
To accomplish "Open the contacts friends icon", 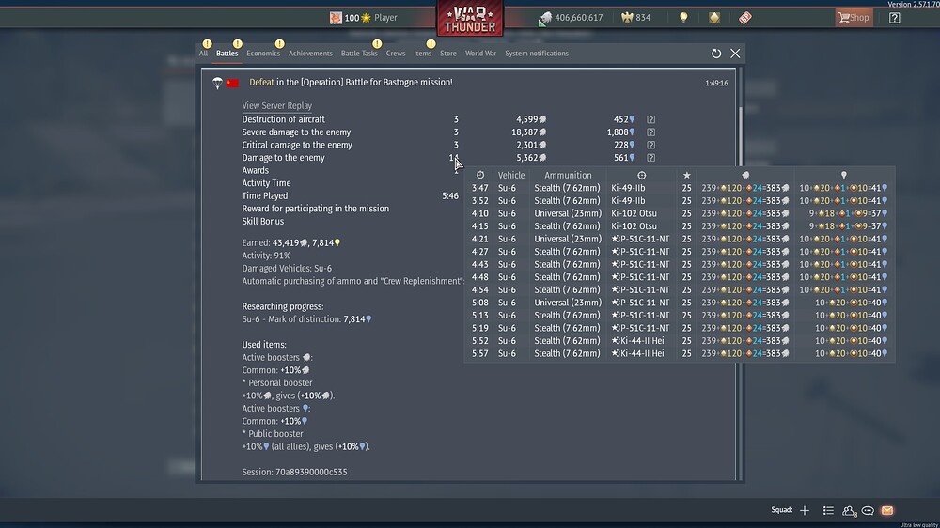I will (x=848, y=511).
